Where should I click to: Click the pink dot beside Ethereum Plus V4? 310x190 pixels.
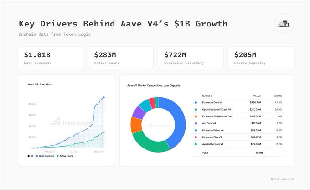tap(196, 137)
